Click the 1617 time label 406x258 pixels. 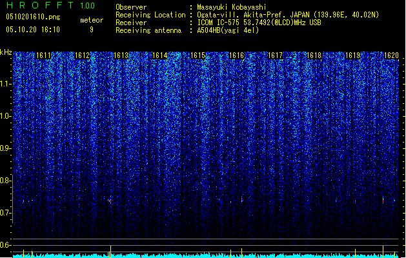275,55
